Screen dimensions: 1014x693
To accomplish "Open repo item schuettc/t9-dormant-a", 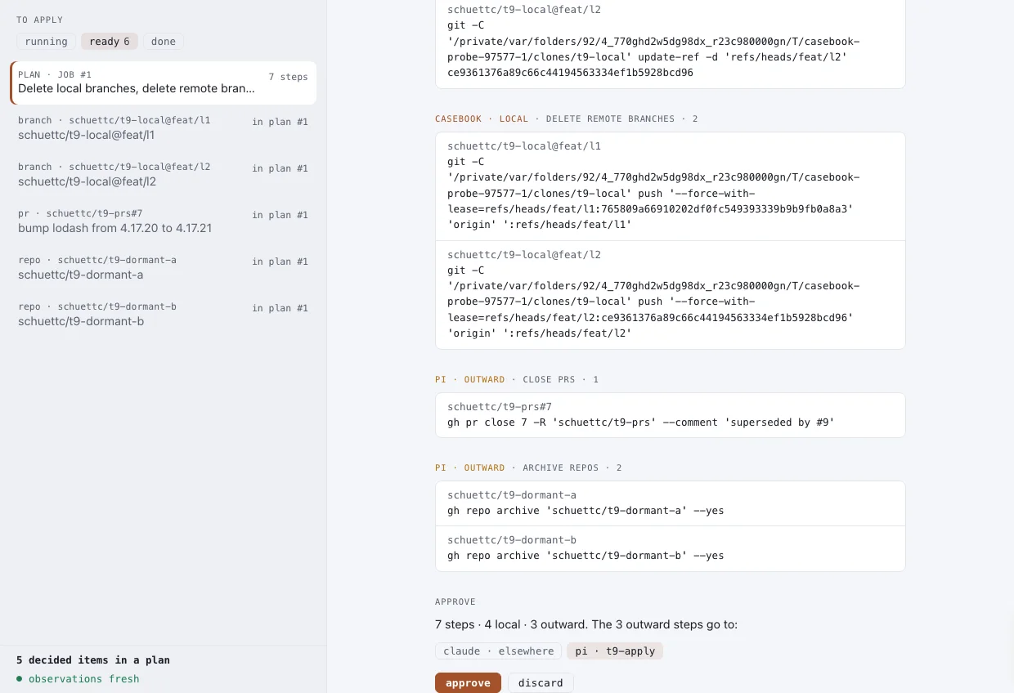I will pos(164,268).
